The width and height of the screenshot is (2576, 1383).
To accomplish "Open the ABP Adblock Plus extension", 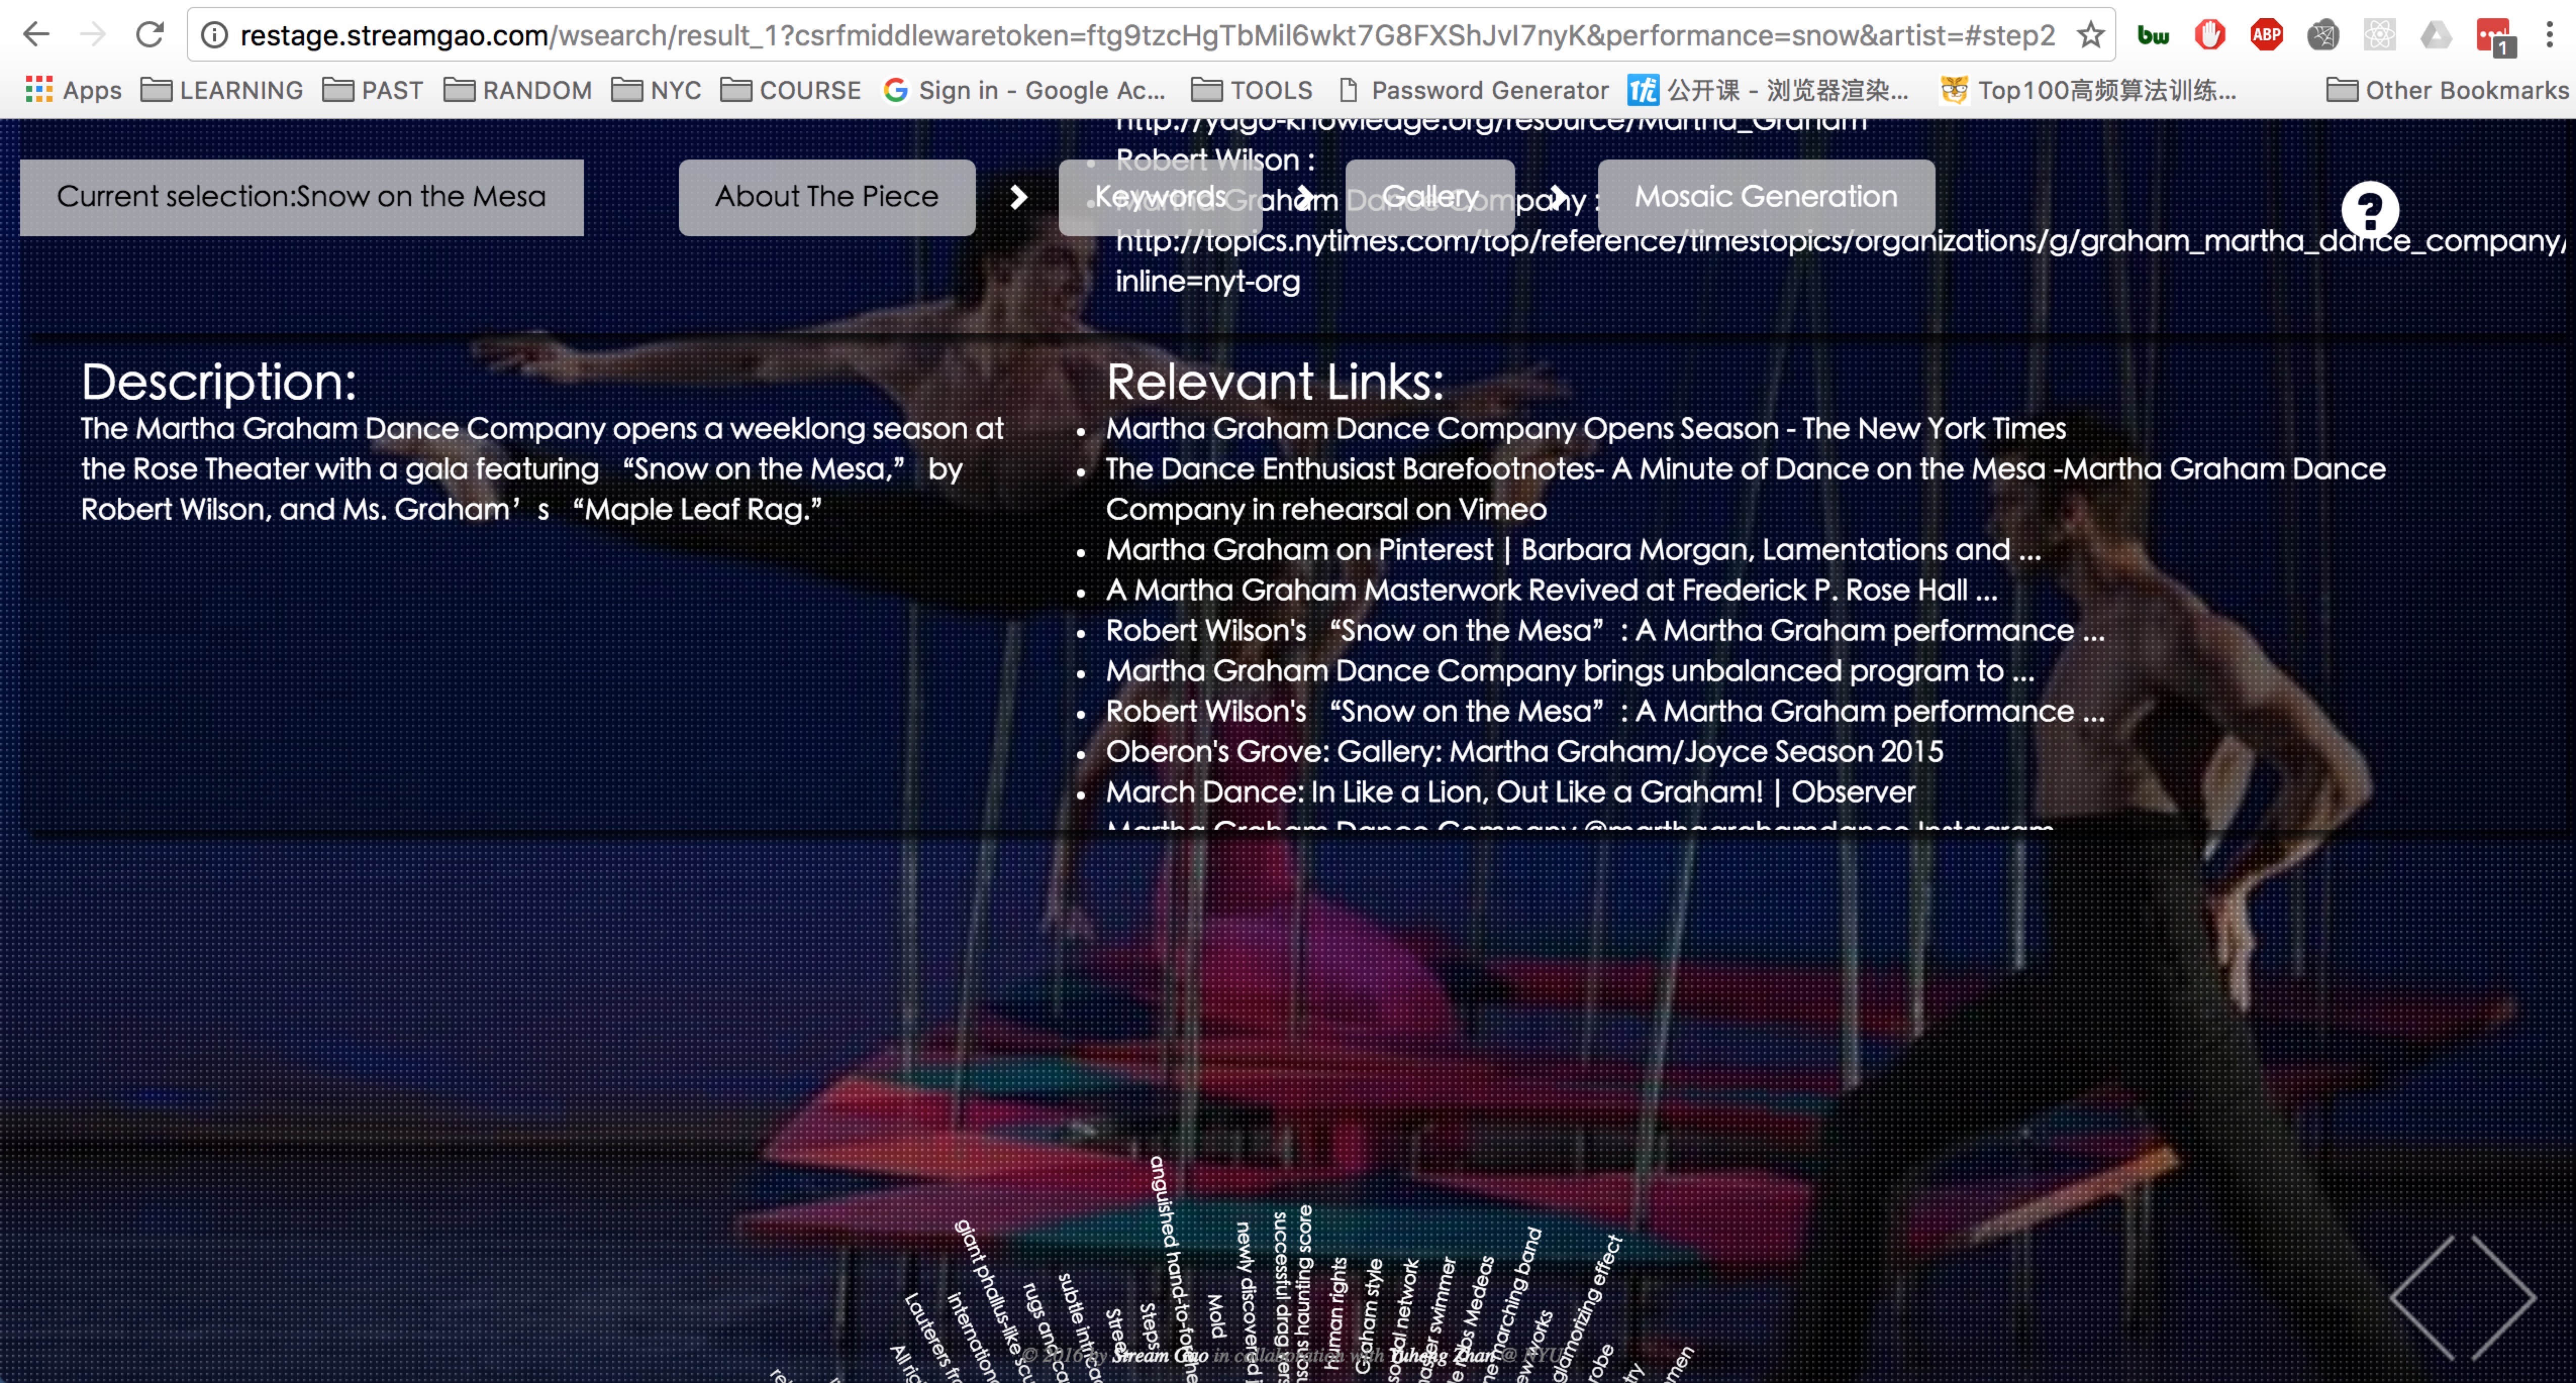I will (2266, 36).
